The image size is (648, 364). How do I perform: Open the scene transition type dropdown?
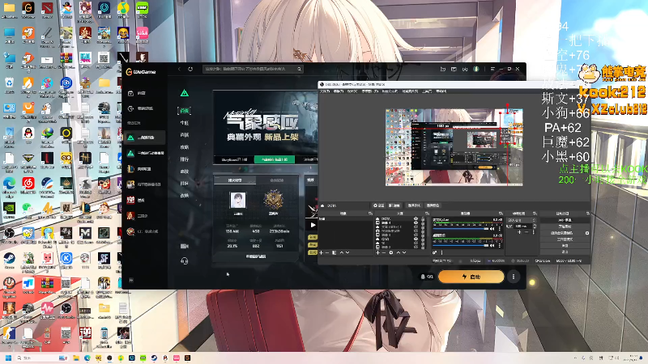click(x=522, y=220)
